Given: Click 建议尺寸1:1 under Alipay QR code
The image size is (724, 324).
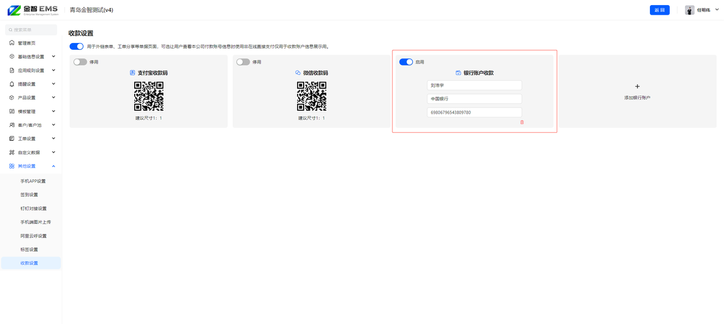Looking at the screenshot, I should 149,118.
